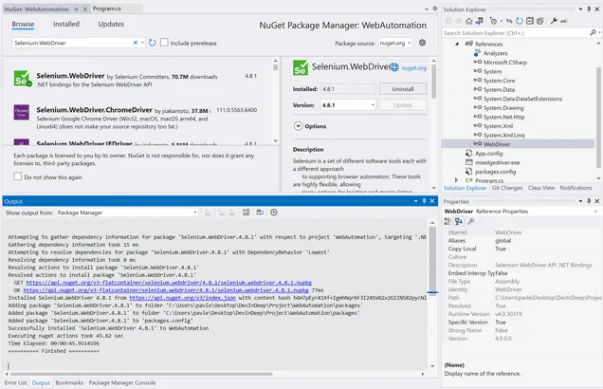Select packages.config in Solution Explorer
Viewport: 603px width, 389px height.
(495, 172)
